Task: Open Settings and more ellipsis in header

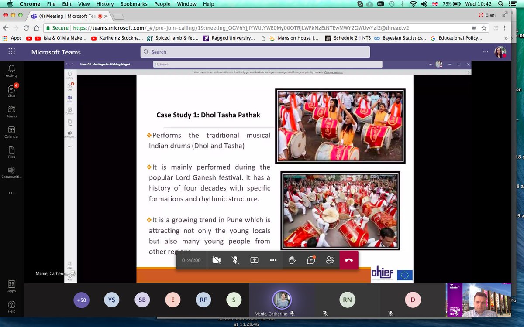Action: [486, 52]
